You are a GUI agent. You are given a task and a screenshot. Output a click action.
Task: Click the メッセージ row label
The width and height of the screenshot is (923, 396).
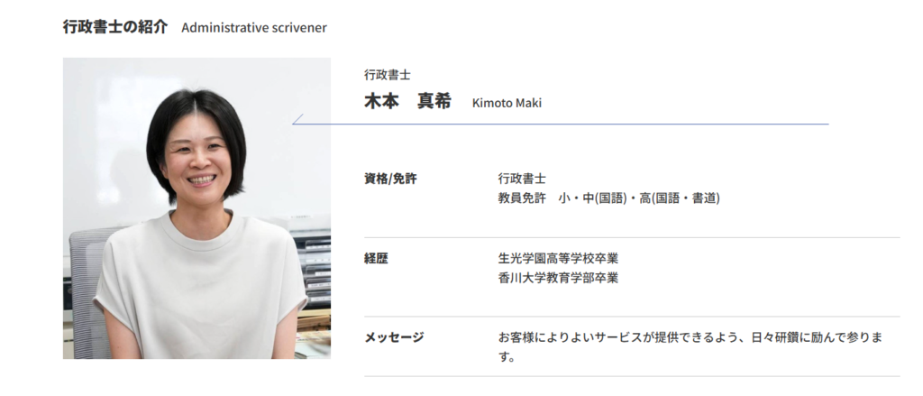click(x=394, y=337)
